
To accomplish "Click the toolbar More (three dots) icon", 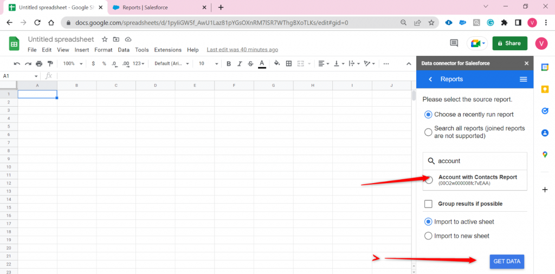I will pyautogui.click(x=386, y=64).
